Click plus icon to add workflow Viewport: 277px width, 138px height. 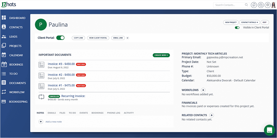[203, 90]
